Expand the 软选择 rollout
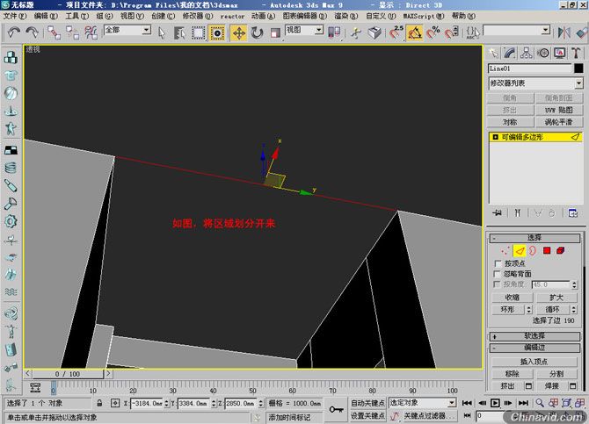The image size is (589, 424). [x=534, y=336]
